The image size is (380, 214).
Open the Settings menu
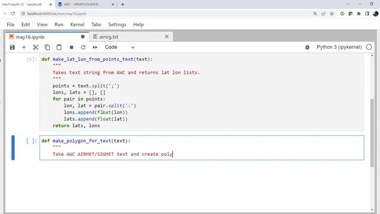pyautogui.click(x=117, y=24)
